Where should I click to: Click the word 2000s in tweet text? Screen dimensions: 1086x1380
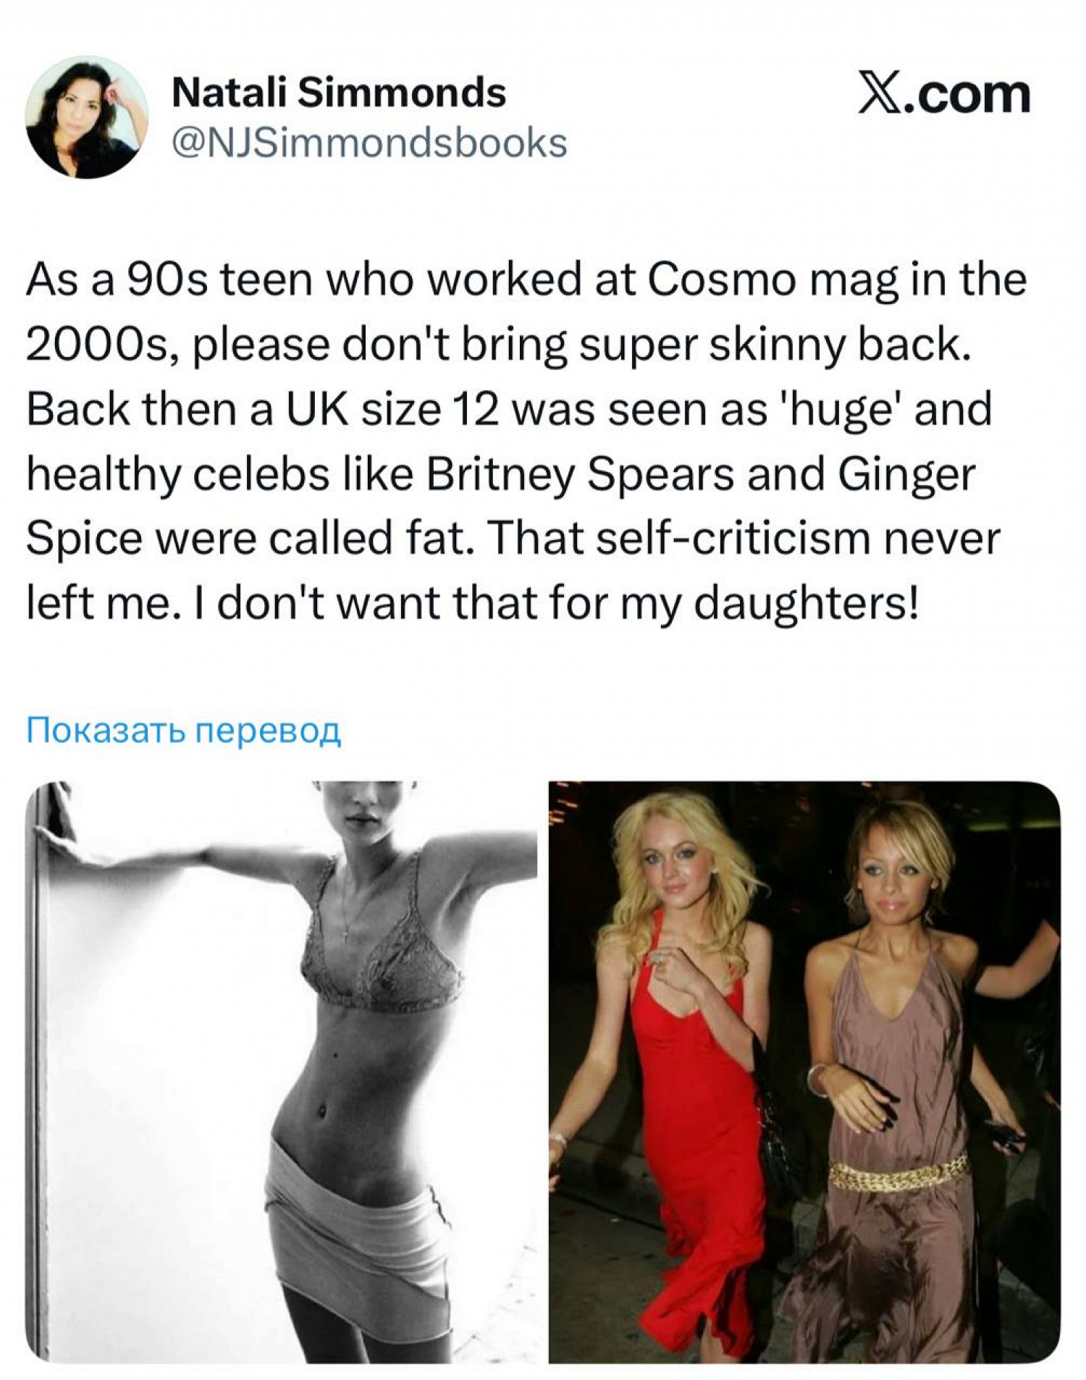[98, 345]
